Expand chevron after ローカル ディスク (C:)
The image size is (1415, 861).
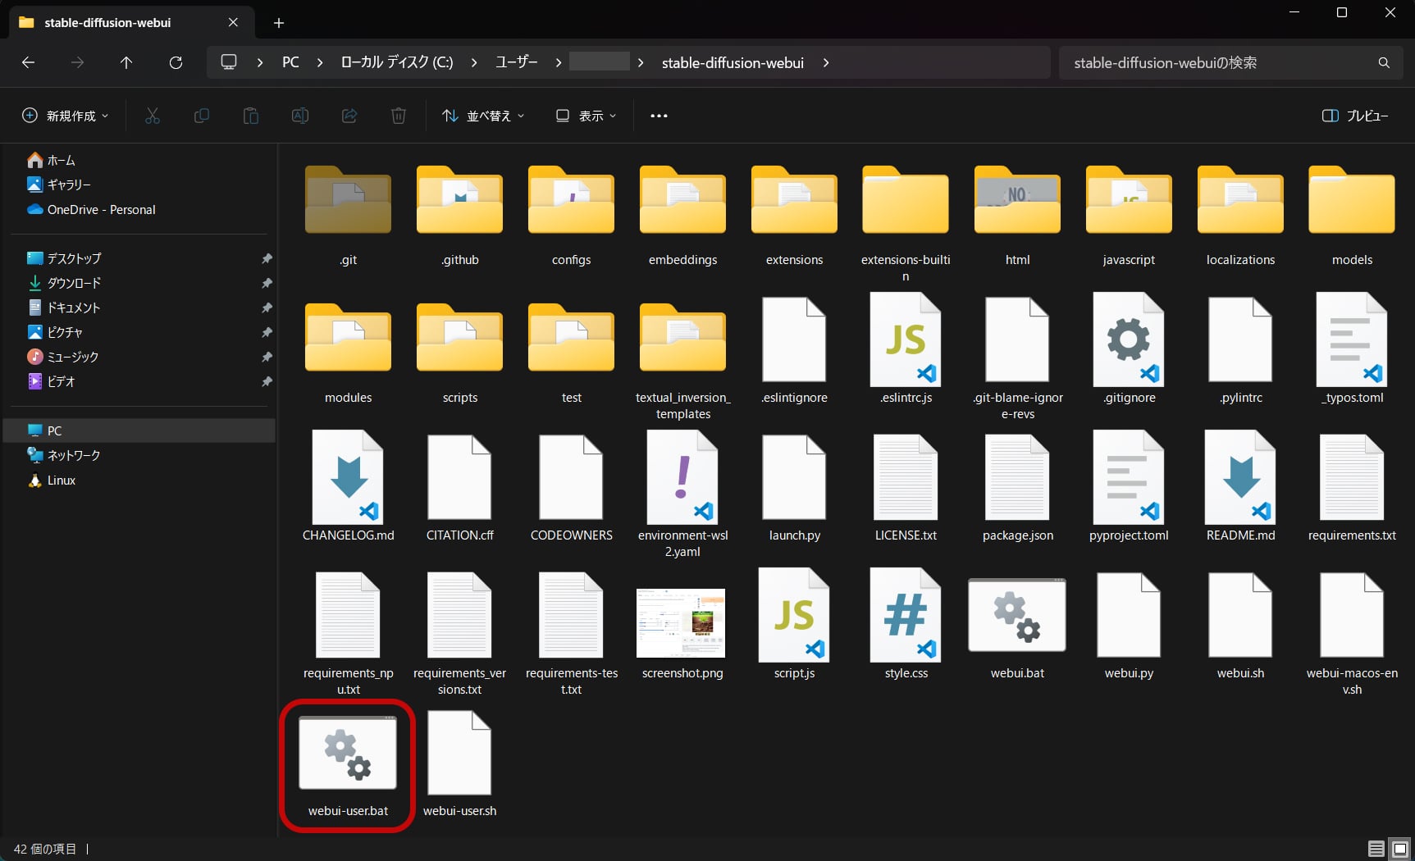[x=474, y=62]
